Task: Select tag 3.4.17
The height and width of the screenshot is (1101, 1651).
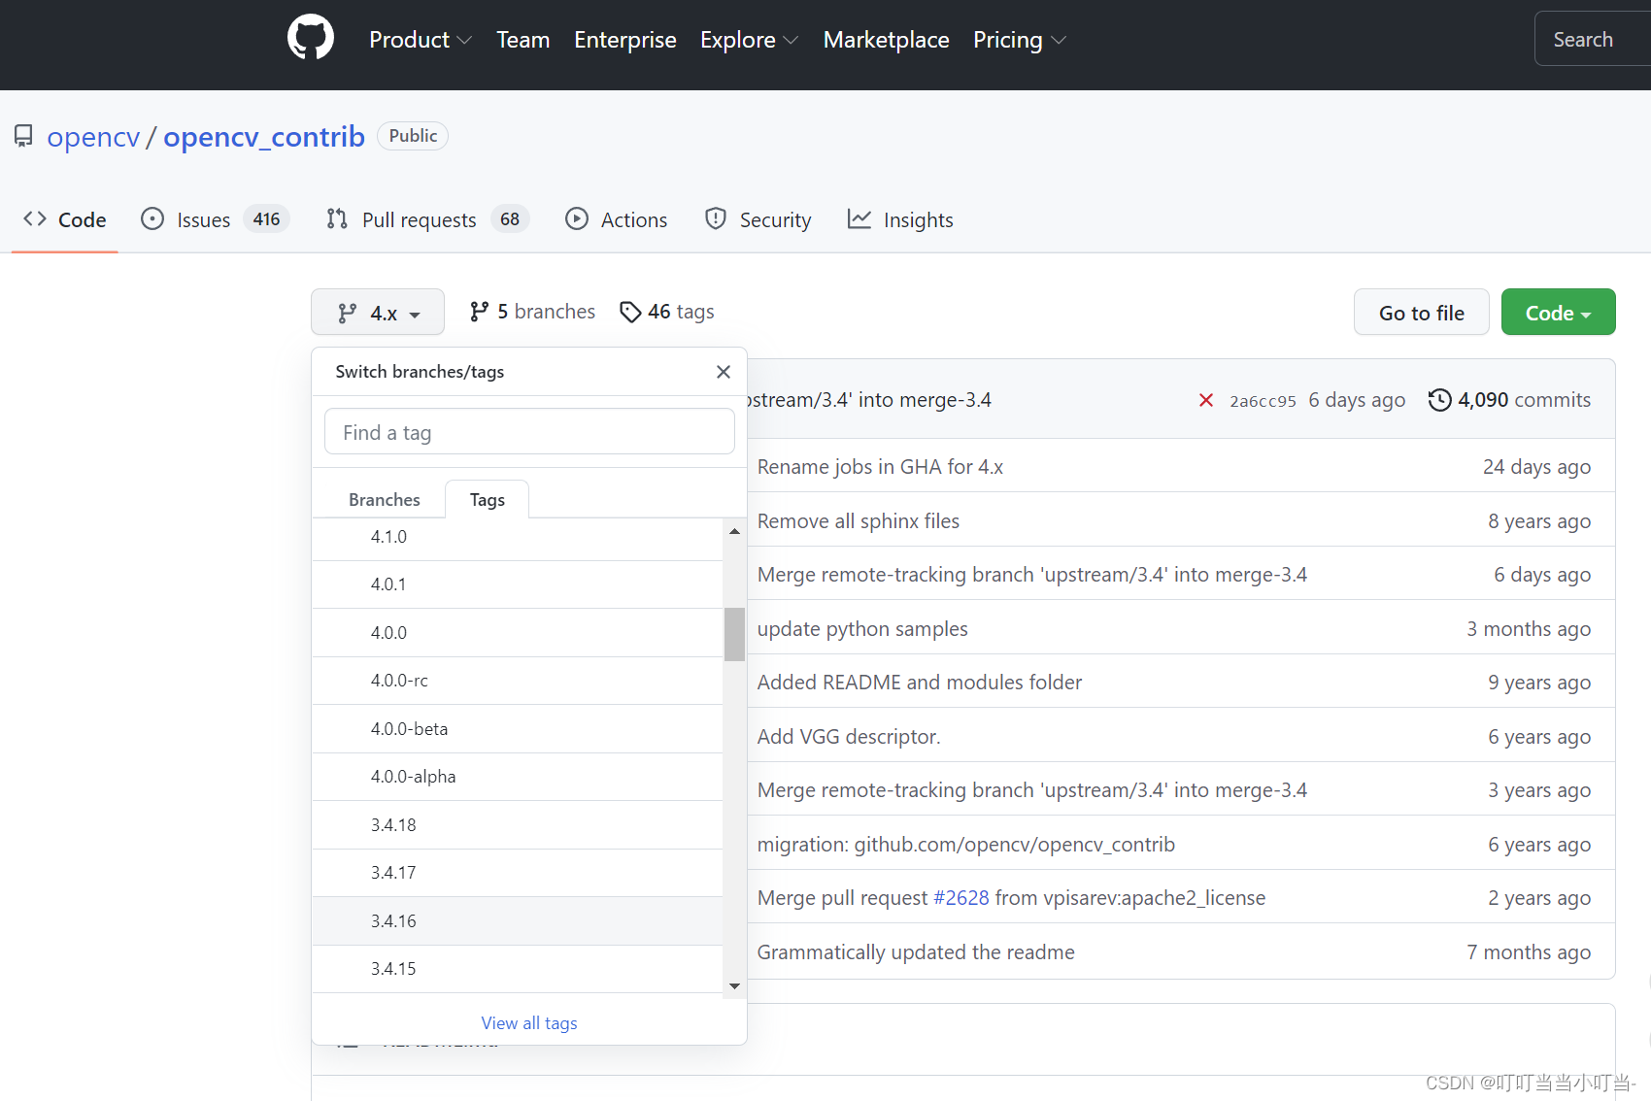Action: (x=517, y=873)
